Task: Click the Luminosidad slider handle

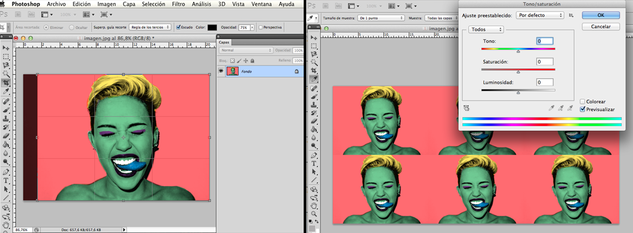Action: coord(518,93)
